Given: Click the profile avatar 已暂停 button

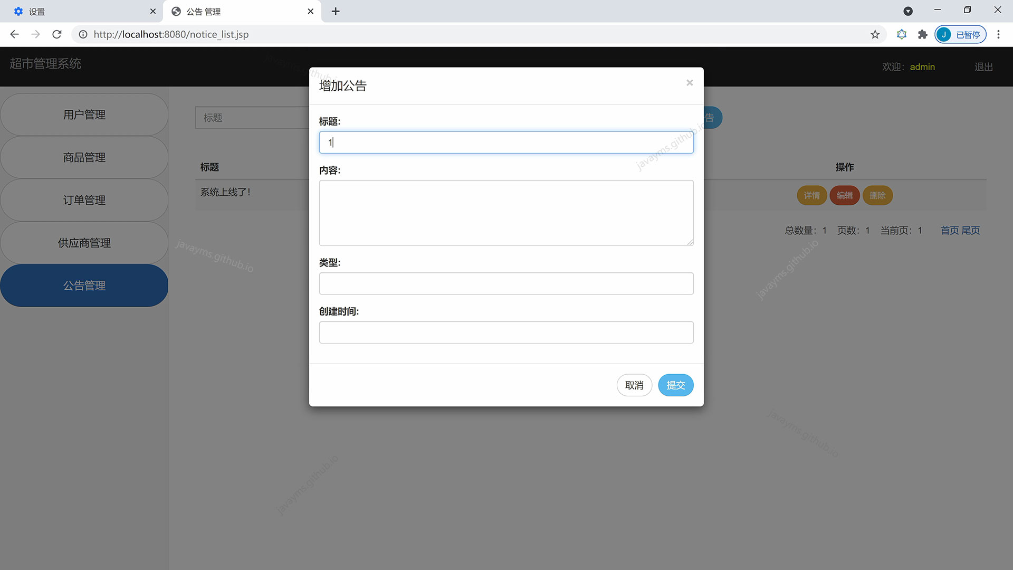Looking at the screenshot, I should (x=960, y=34).
